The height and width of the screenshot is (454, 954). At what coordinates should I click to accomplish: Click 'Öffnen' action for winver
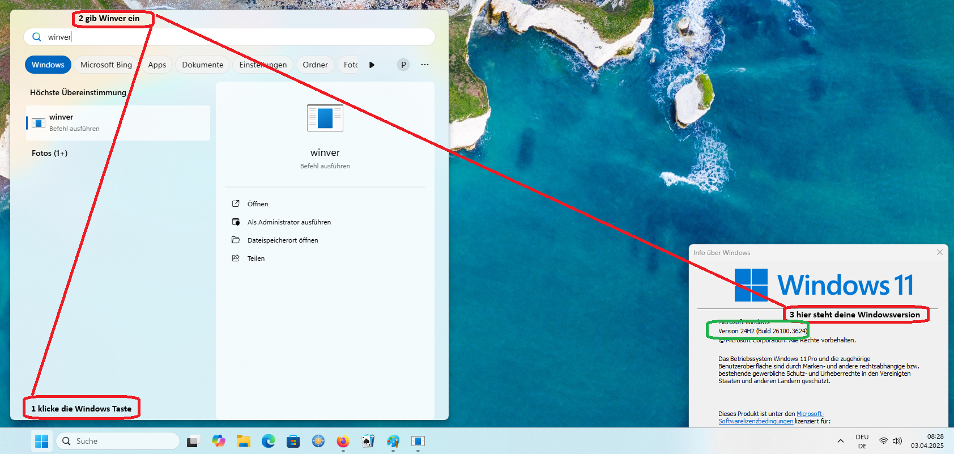258,203
